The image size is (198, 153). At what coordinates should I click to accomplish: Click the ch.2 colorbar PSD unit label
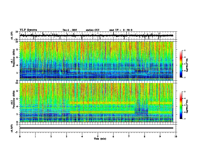pyautogui.click(x=187, y=106)
